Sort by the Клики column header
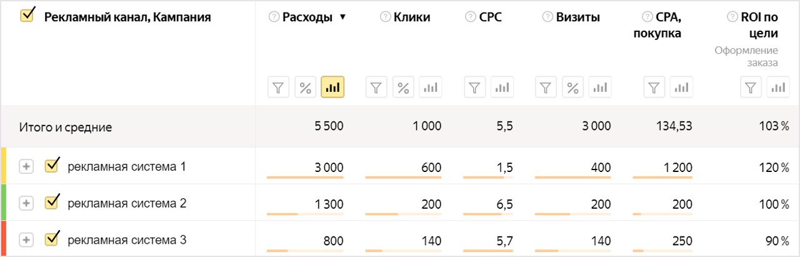This screenshot has width=800, height=257. coord(412,18)
